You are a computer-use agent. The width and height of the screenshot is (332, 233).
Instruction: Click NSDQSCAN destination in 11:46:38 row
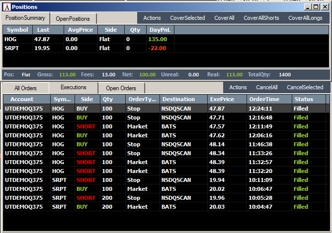[x=176, y=144]
